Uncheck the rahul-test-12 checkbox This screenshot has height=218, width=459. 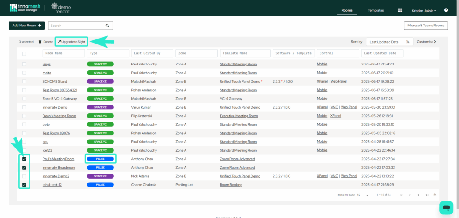click(24, 185)
